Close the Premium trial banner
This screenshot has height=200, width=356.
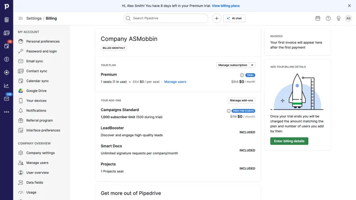point(349,6)
